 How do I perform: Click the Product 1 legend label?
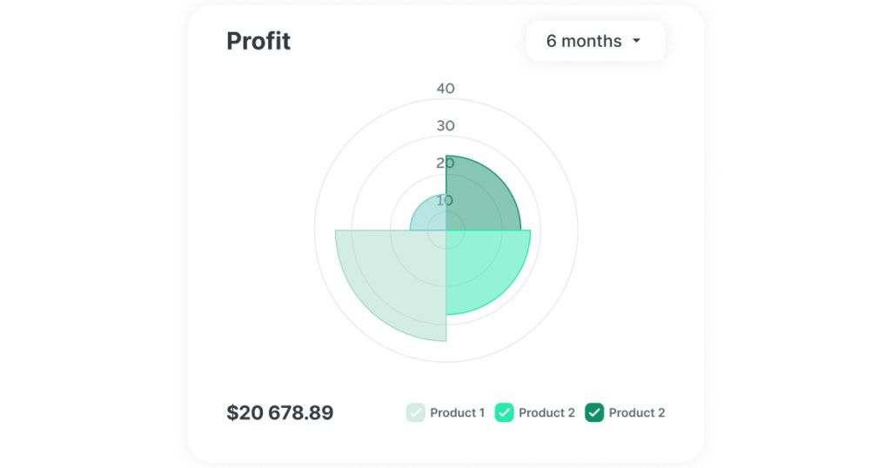(458, 413)
